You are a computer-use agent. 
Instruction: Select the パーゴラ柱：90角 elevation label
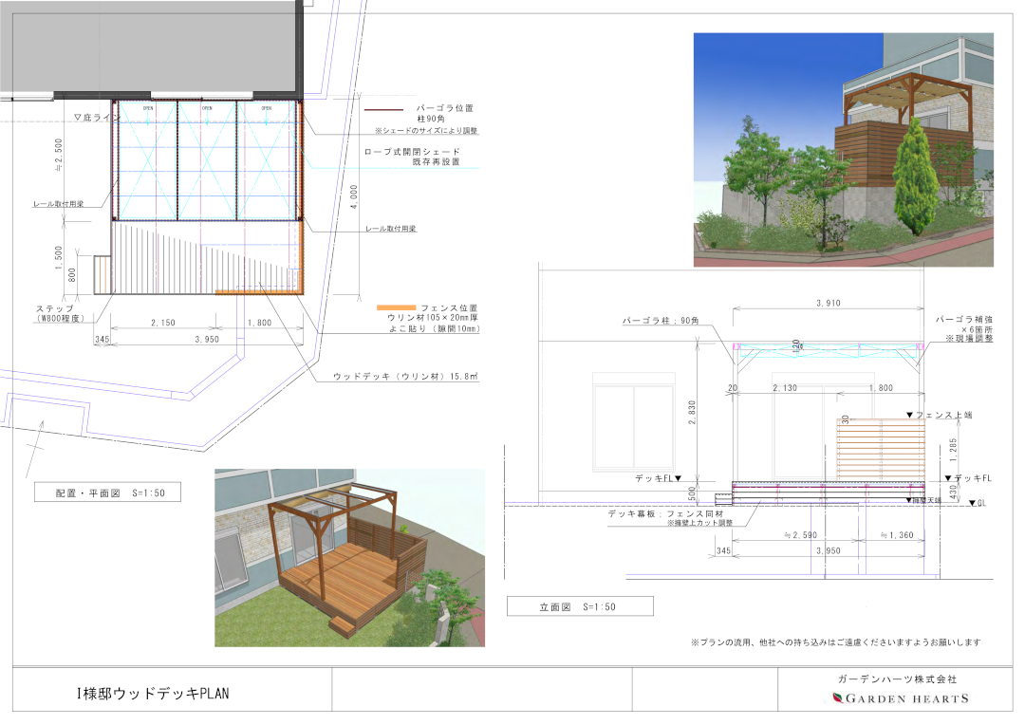[x=664, y=322]
